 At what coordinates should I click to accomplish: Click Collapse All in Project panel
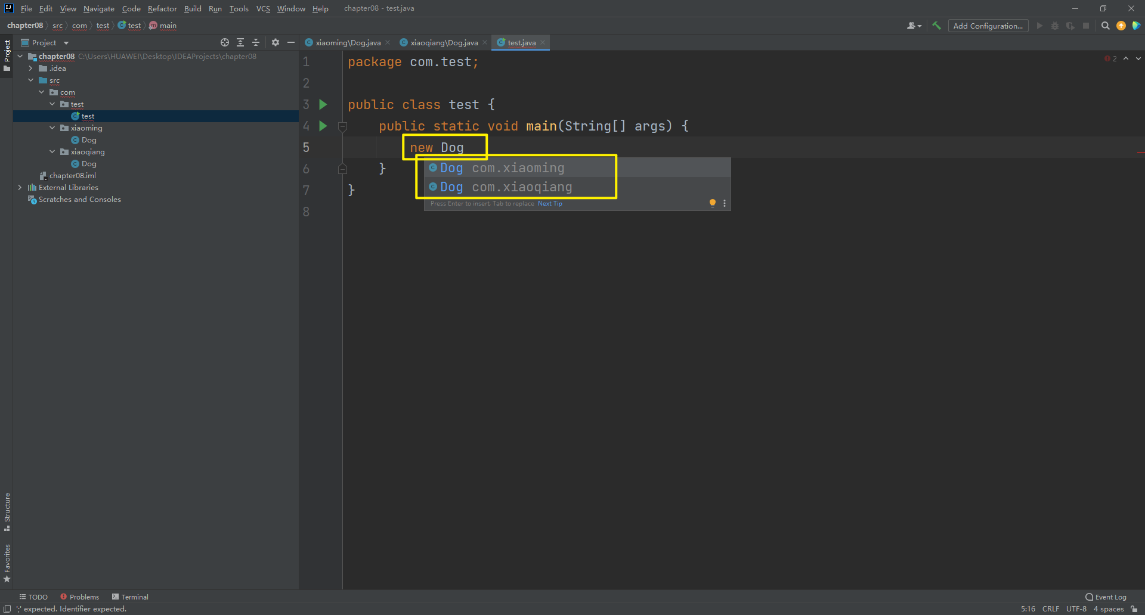click(256, 42)
